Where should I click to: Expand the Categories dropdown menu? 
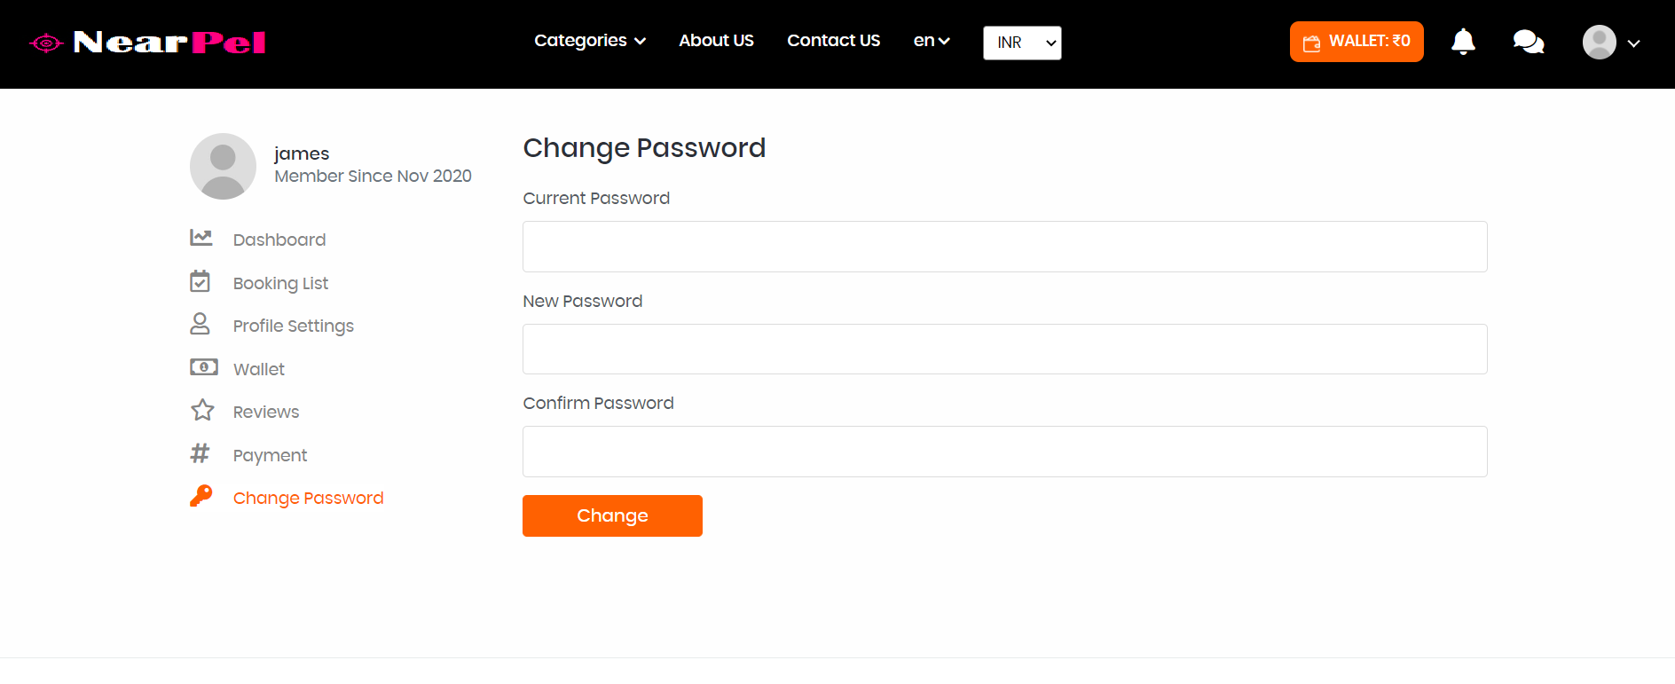pyautogui.click(x=589, y=41)
